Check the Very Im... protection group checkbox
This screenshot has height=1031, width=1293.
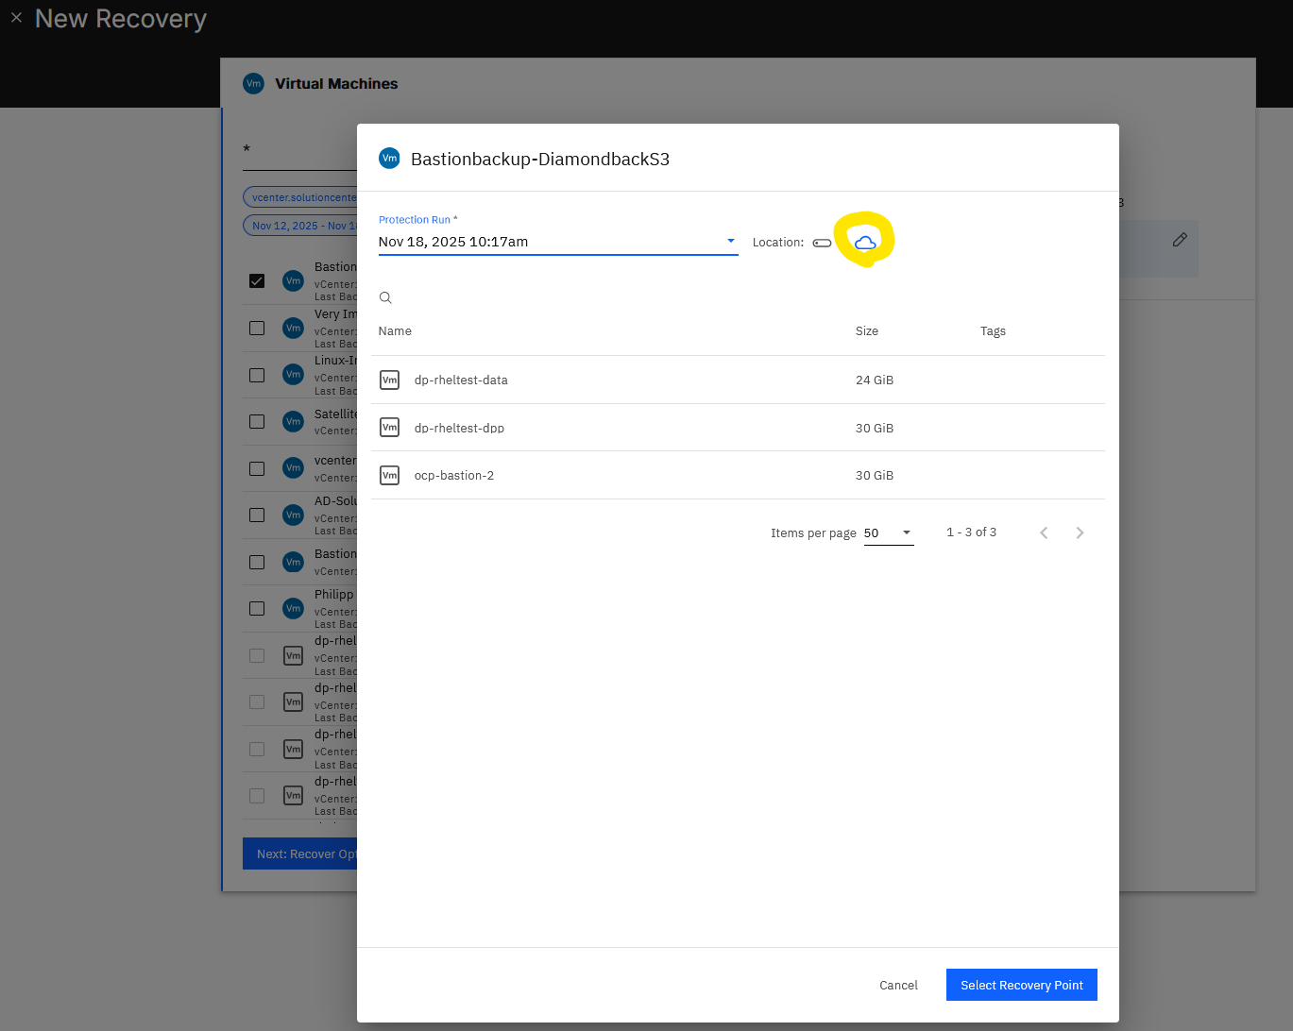(x=257, y=328)
